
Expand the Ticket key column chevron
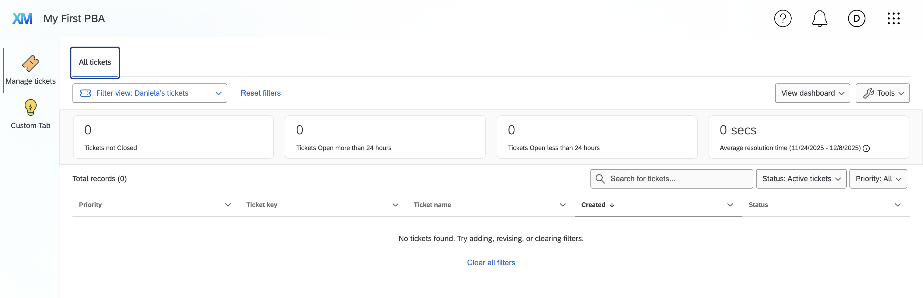pyautogui.click(x=395, y=205)
